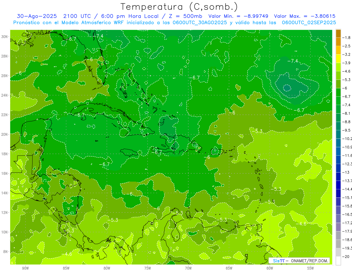Image resolution: width=352 pixels, height=272 pixels.
Task: Click the 14N latitude axis label
Action: [5, 193]
